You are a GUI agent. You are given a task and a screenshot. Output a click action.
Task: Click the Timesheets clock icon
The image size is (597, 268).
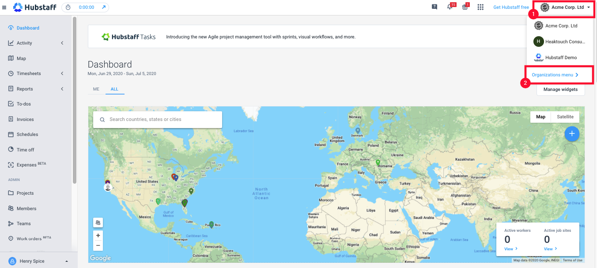(11, 73)
